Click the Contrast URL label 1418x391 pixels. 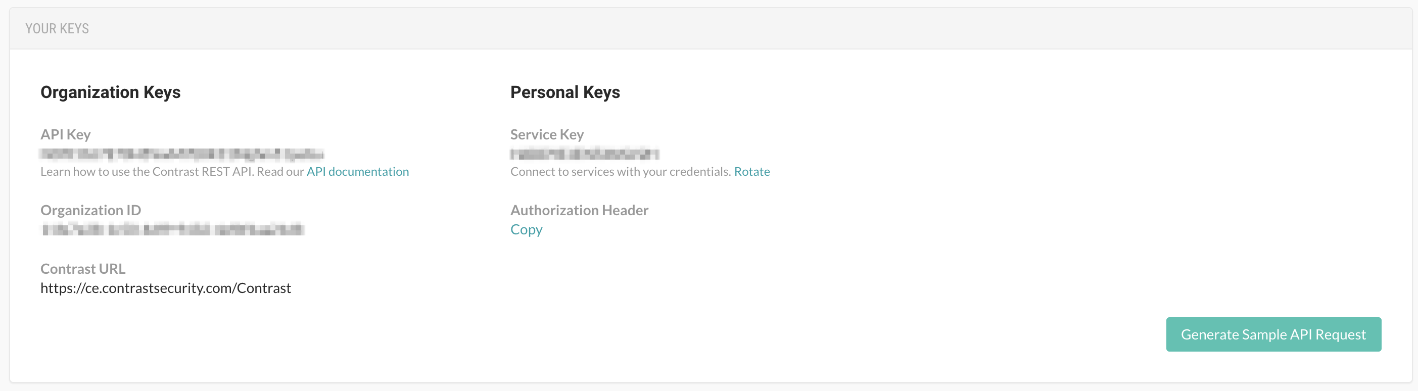point(82,268)
